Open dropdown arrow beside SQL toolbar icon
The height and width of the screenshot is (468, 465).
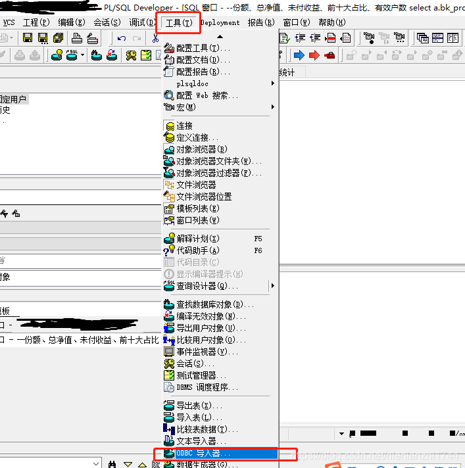[82, 55]
